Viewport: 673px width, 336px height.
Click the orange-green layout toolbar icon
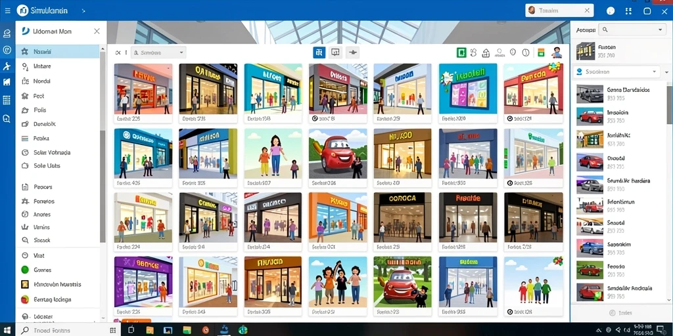[x=541, y=52]
